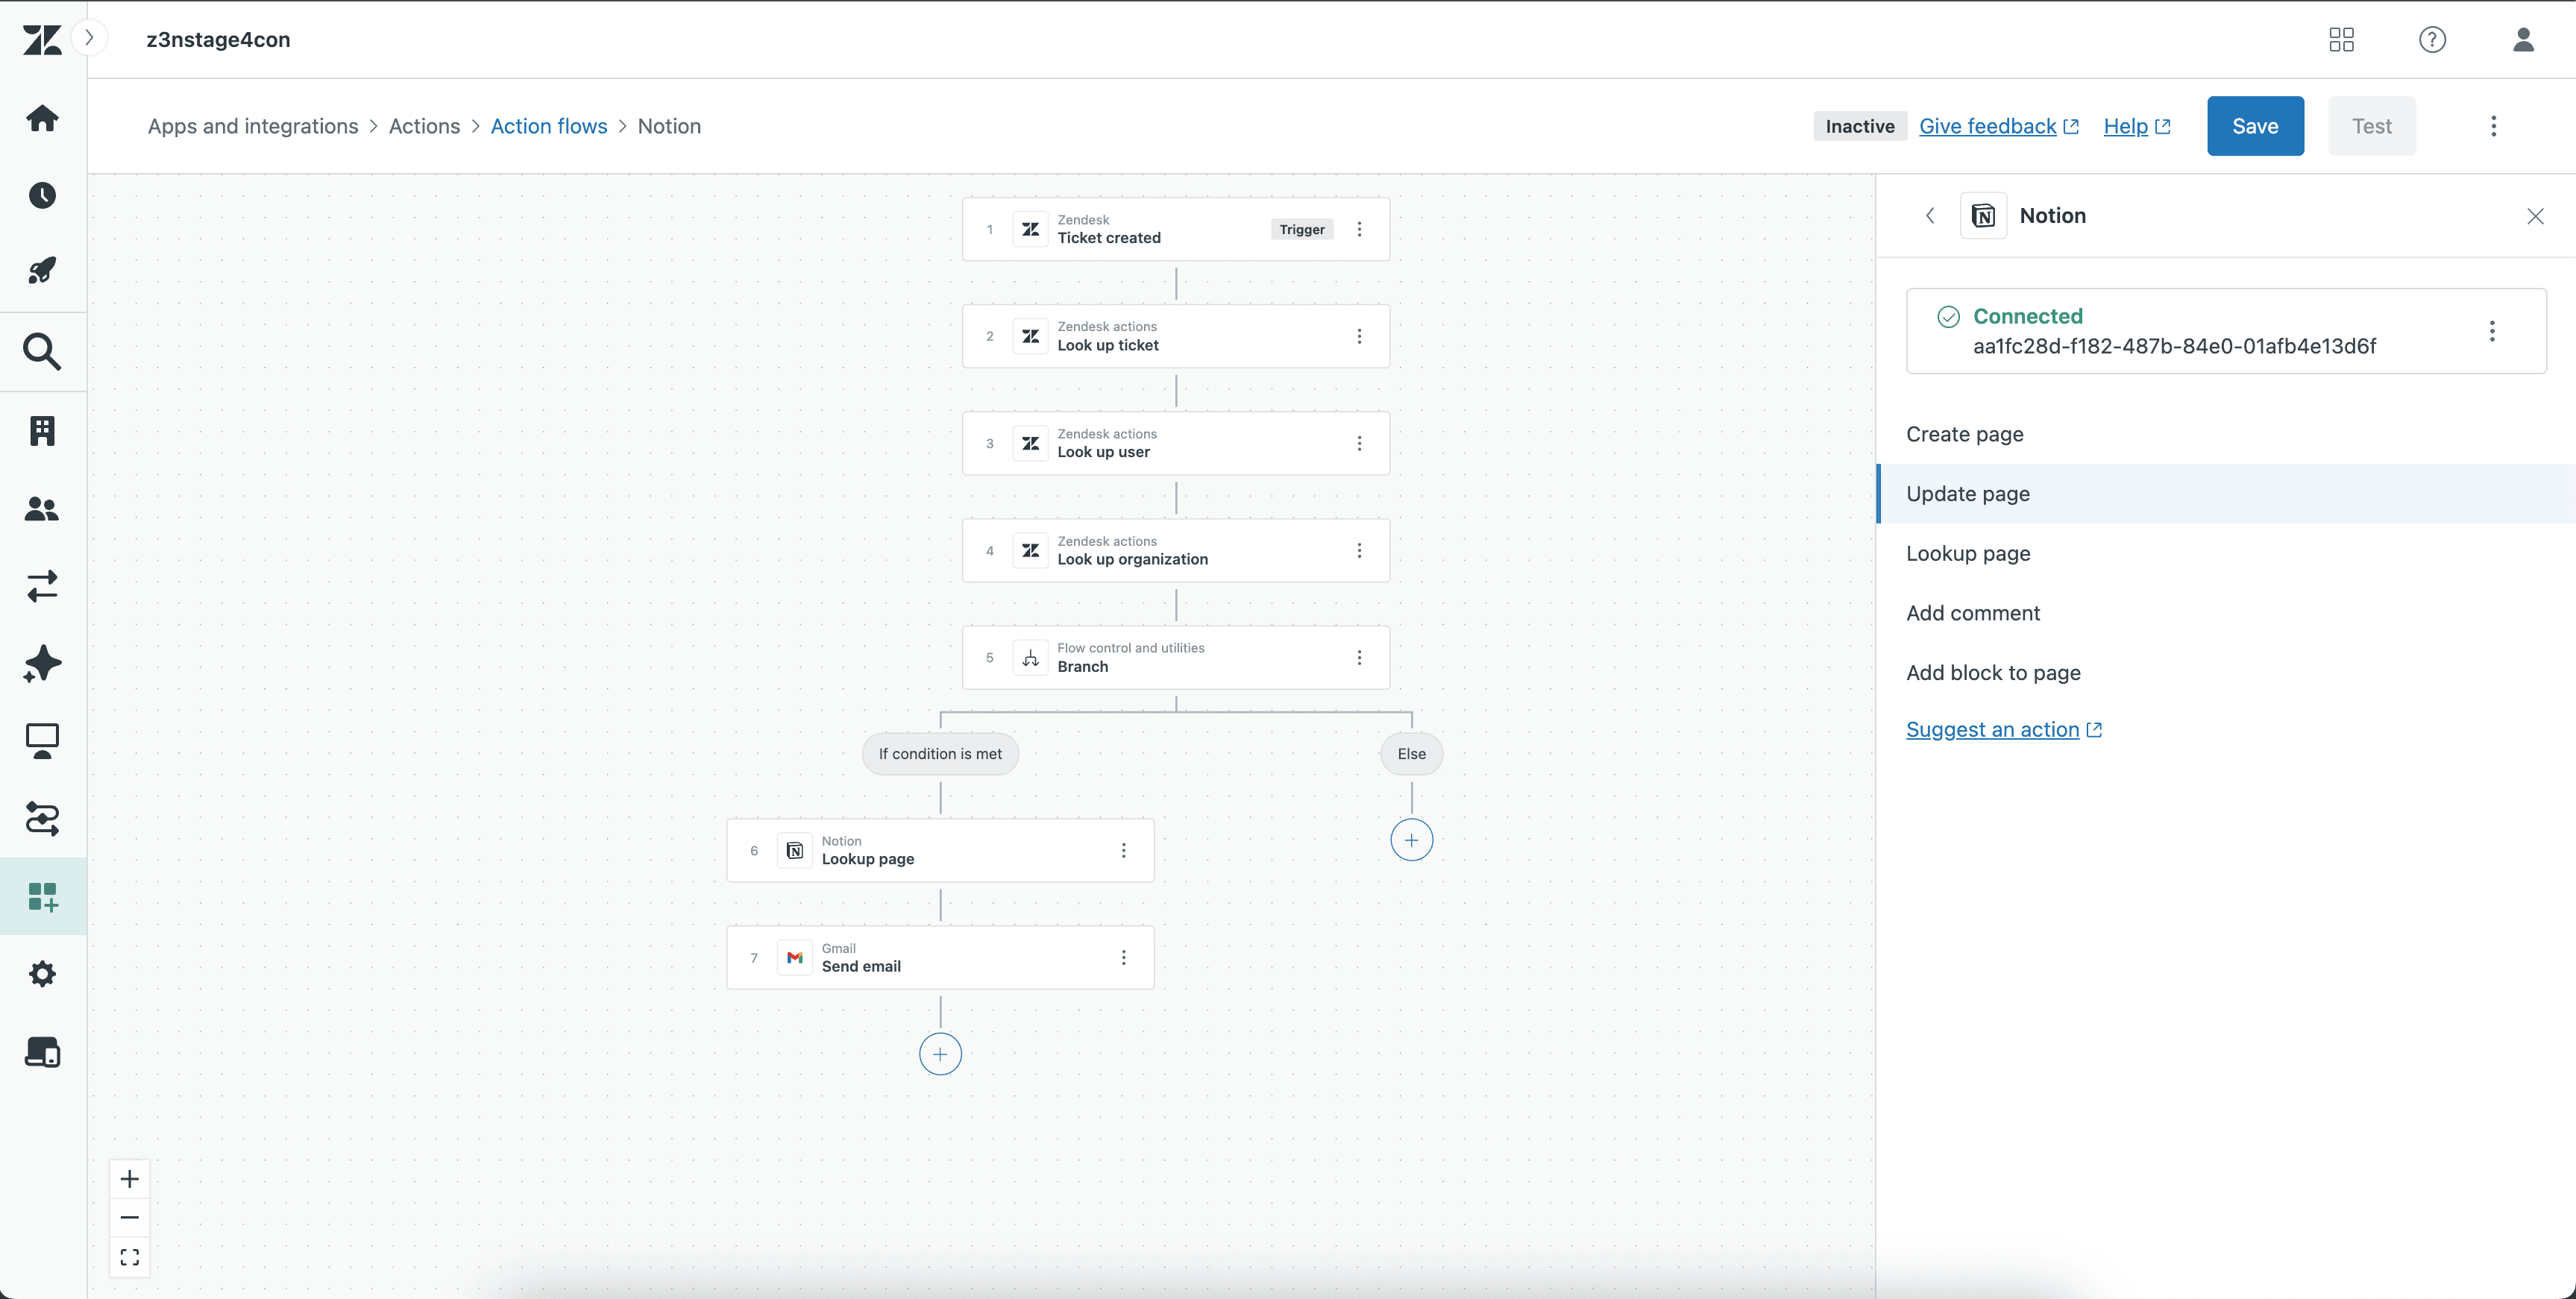The image size is (2576, 1299).
Task: Open the flow options kebab beside Test
Action: [2493, 126]
